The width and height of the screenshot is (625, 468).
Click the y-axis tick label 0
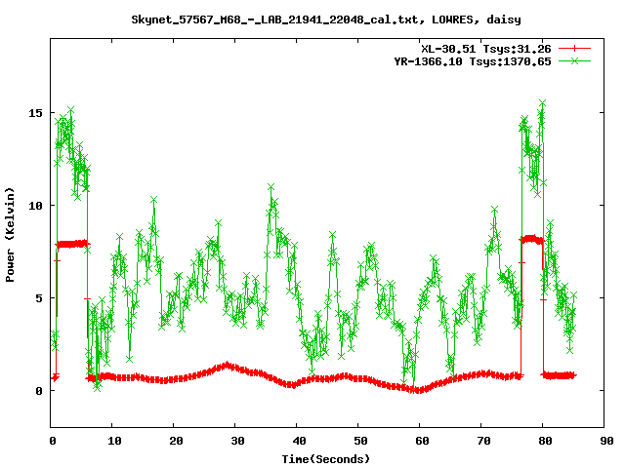[39, 391]
